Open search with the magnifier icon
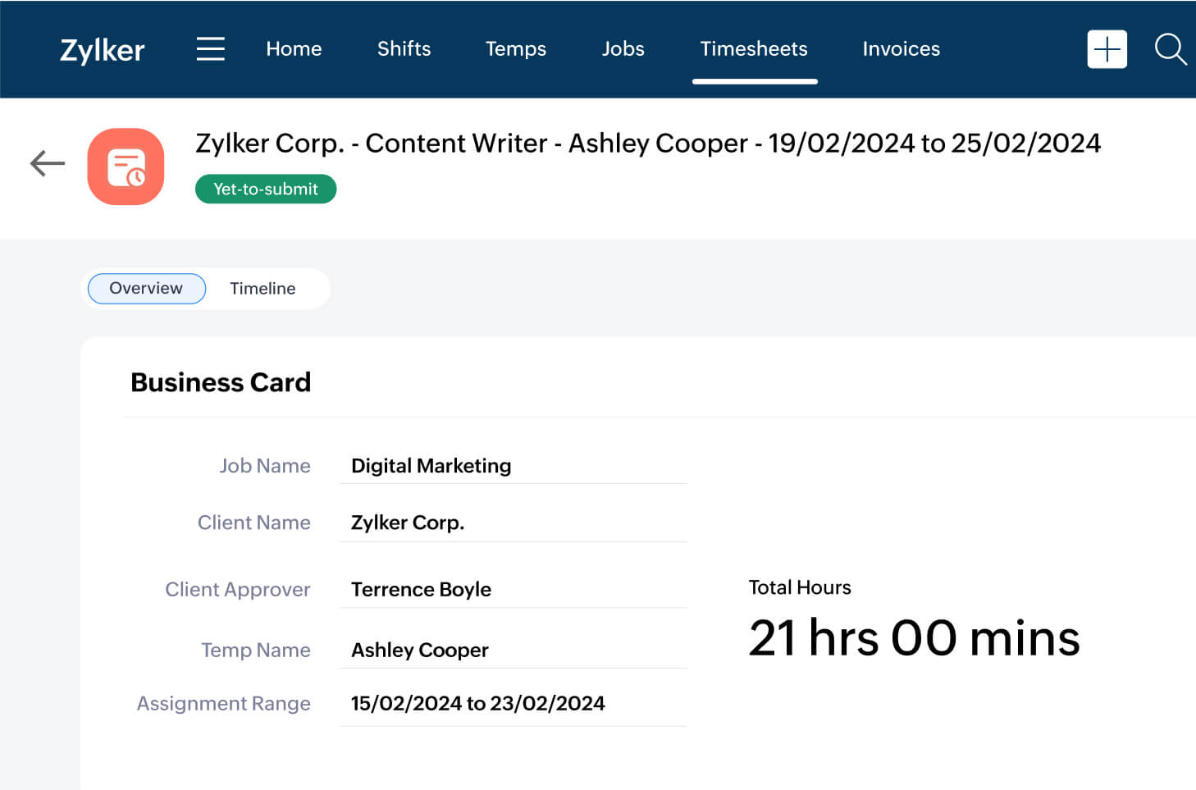Screen dimensions: 1196x790 (1171, 49)
